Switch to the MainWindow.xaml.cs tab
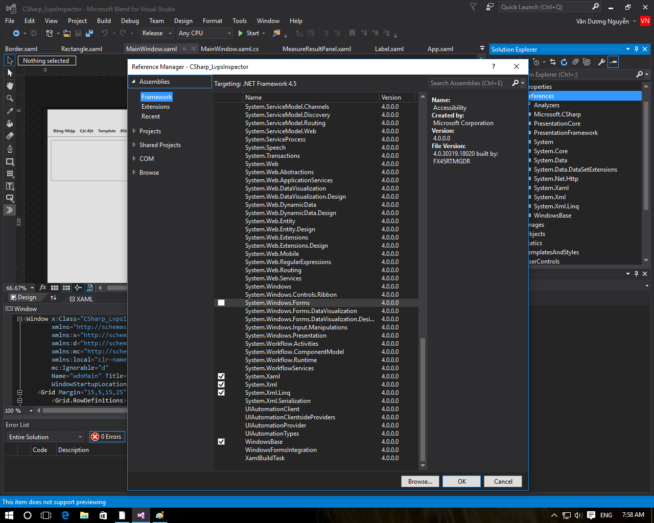The image size is (654, 523). click(x=229, y=49)
